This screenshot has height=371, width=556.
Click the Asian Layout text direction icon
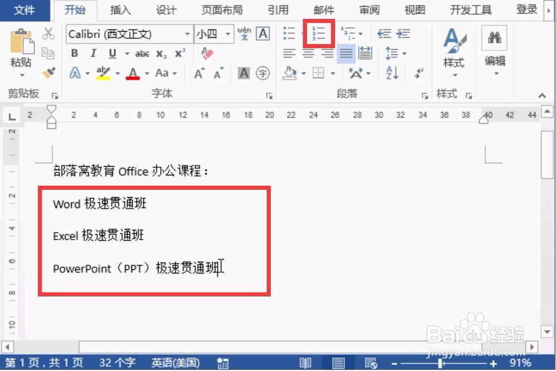(x=356, y=73)
